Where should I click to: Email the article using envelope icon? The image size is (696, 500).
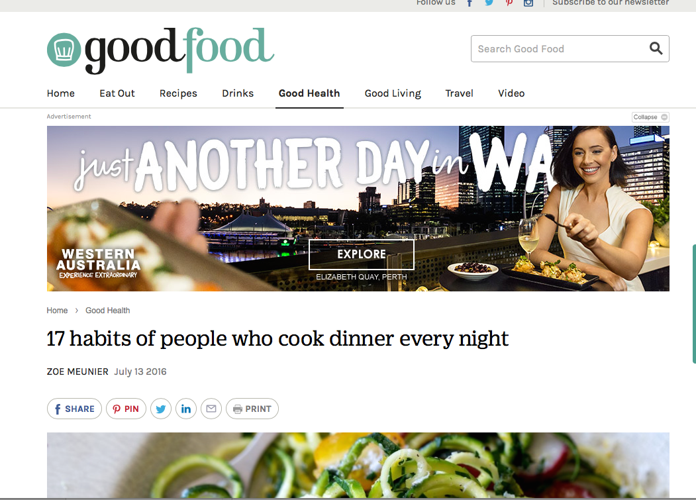point(211,409)
